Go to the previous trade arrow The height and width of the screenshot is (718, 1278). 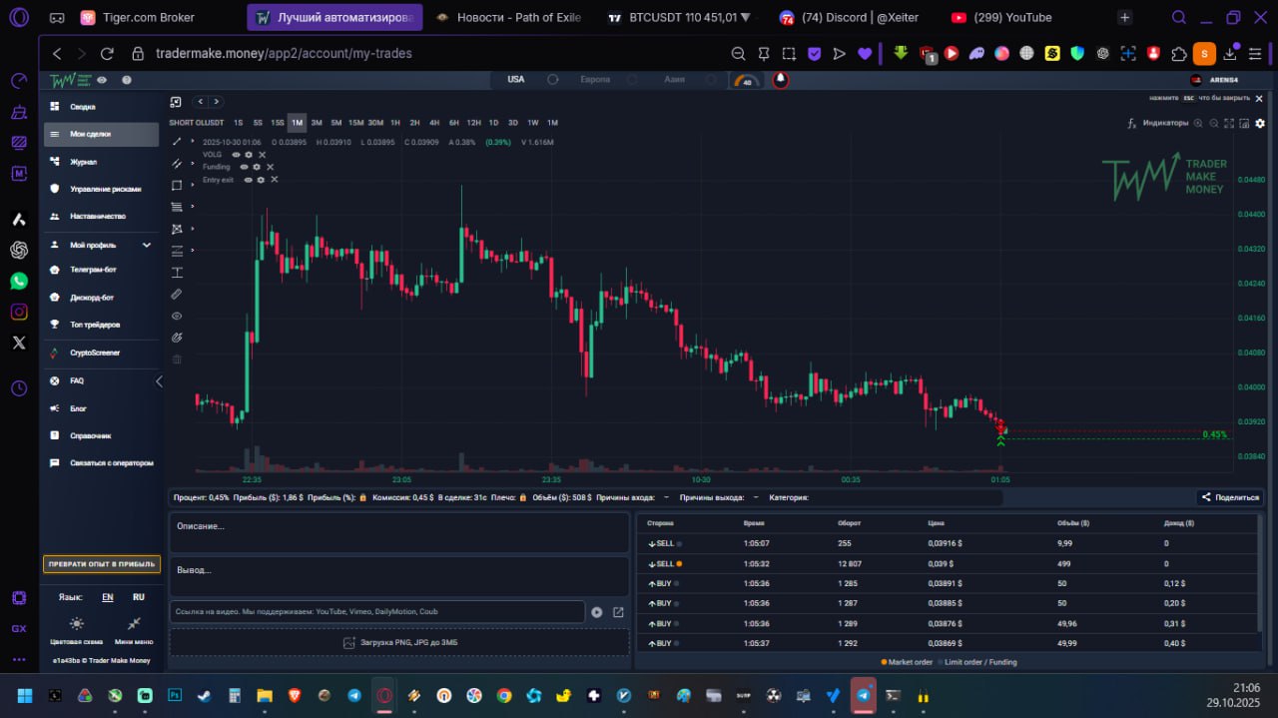pos(201,101)
